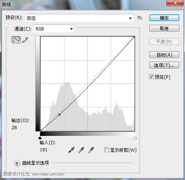Open the 通道 RGB channel dropdown

54,29
